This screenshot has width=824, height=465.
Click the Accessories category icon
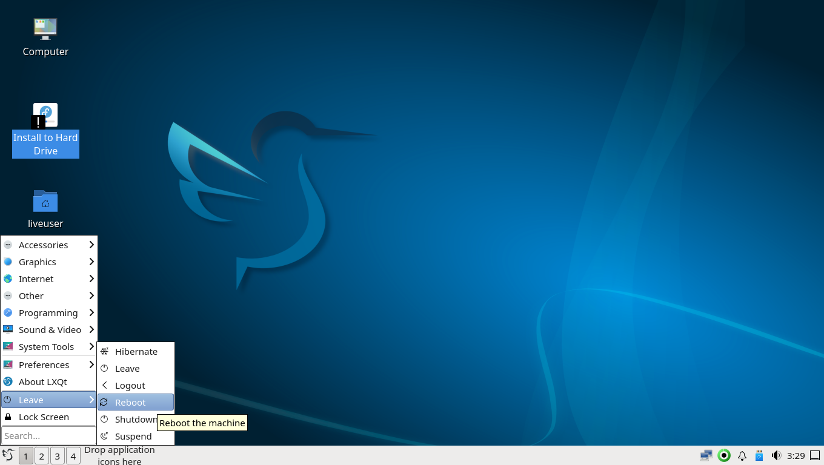click(x=8, y=245)
